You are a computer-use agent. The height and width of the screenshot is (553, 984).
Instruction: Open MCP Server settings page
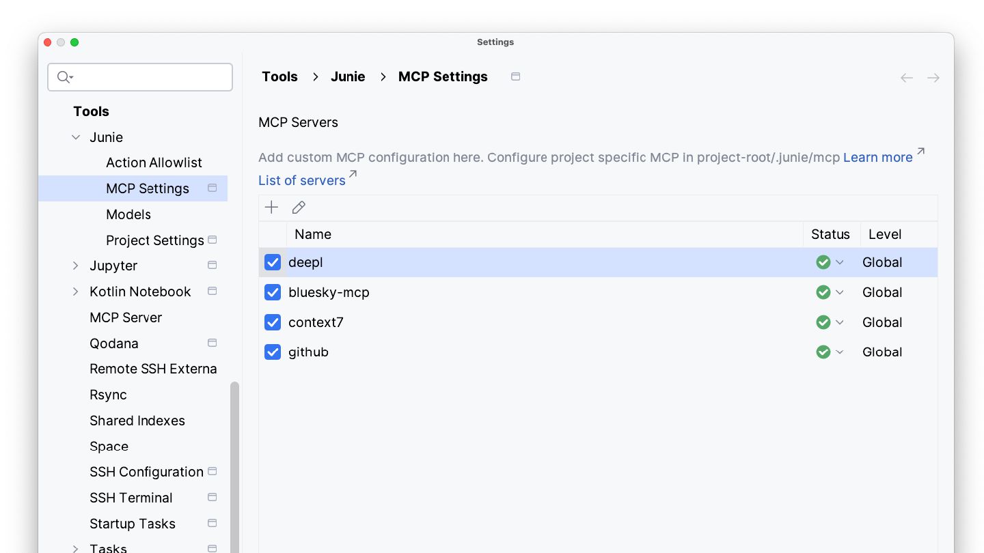(x=126, y=317)
